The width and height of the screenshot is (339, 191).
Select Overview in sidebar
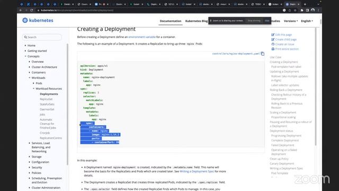[38, 62]
